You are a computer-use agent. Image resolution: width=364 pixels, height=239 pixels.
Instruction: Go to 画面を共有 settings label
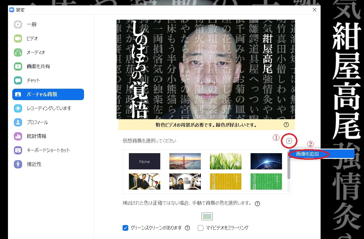click(38, 66)
